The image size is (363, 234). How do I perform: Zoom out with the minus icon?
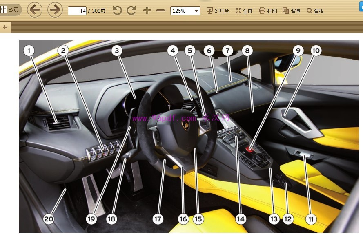[160, 11]
